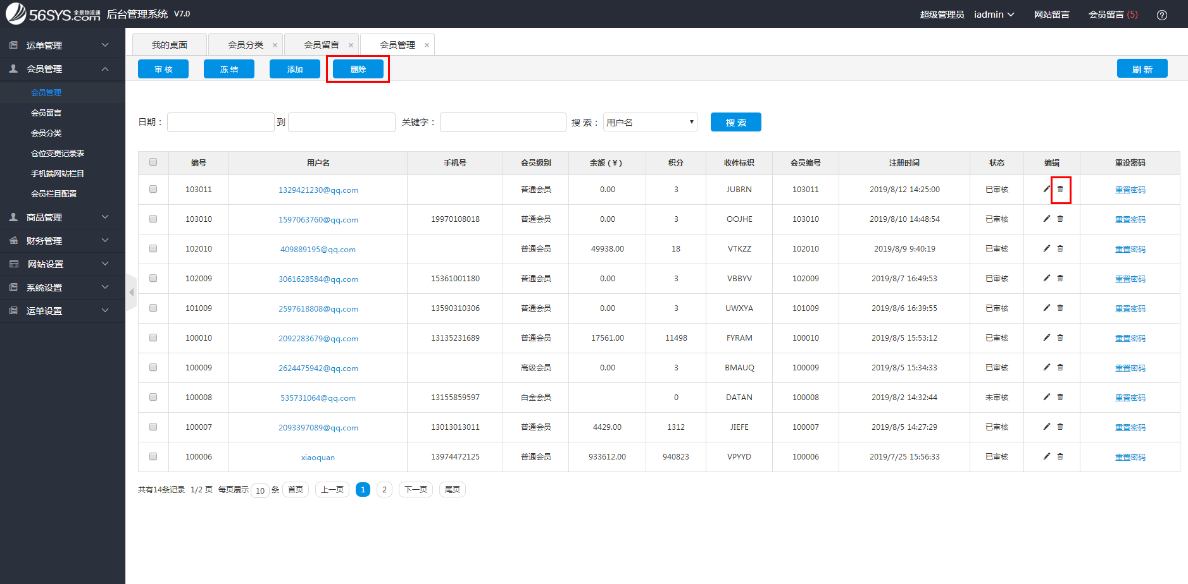Toggle the select-all checkbox in table header

(x=153, y=162)
